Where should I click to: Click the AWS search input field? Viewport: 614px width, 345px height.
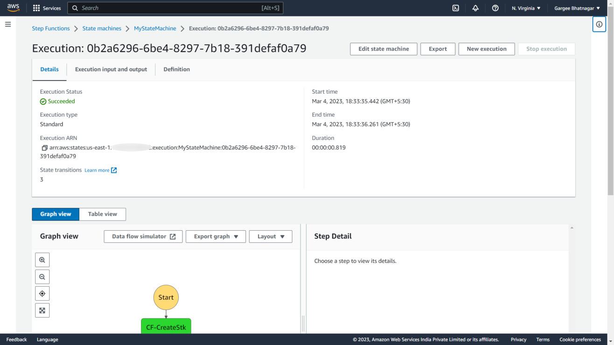(x=175, y=8)
